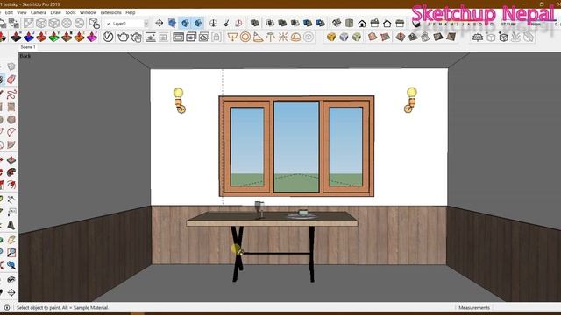Select Top standard view icon

[x=349, y=24]
